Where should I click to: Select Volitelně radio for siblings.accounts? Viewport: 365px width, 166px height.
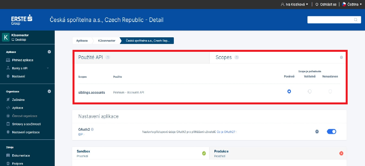309,91
